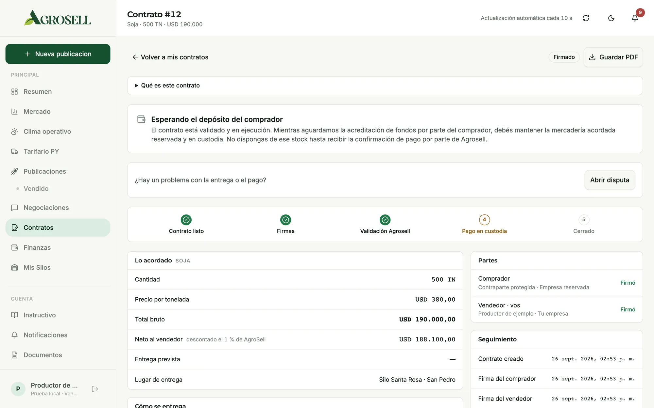Image resolution: width=654 pixels, height=408 pixels.
Task: Click Nueva publicacion button
Action: pyautogui.click(x=58, y=54)
